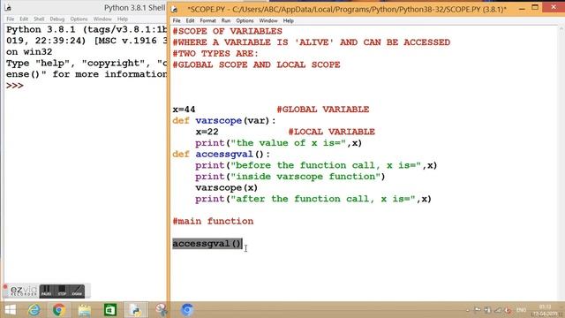Click the '#GLOBAL VARIABLE' comment

coord(323,110)
